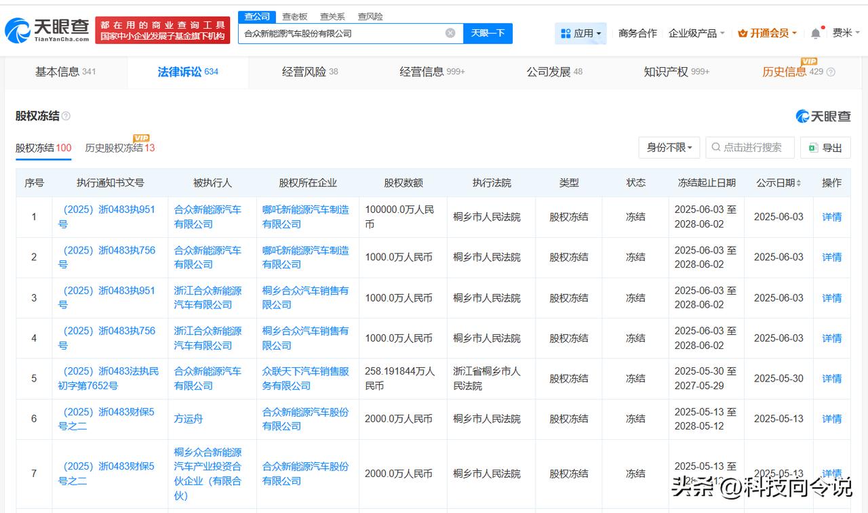Click the VIP crown icon on 开通会员
Viewport: 868px width, 513px height.
[x=743, y=33]
